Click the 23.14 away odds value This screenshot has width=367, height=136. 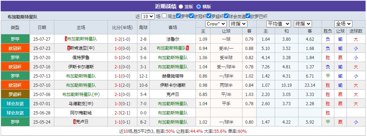310,85
